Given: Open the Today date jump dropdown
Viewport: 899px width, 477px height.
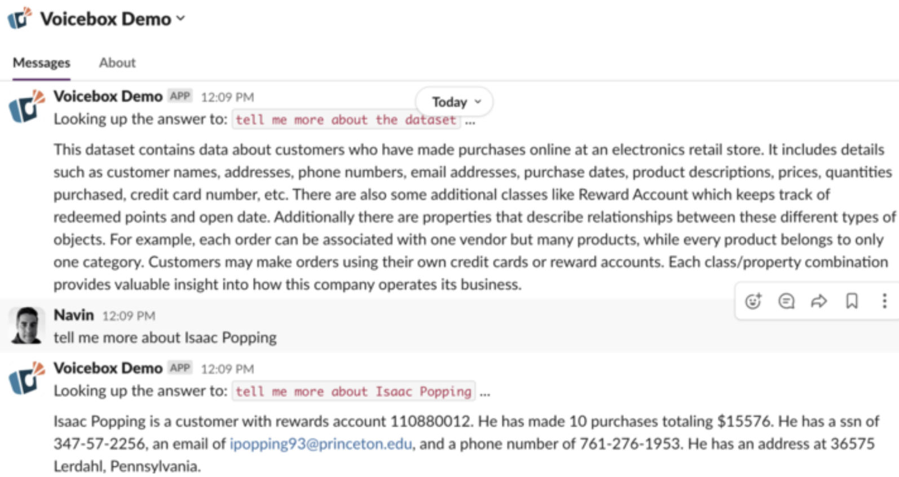Looking at the screenshot, I should point(455,102).
